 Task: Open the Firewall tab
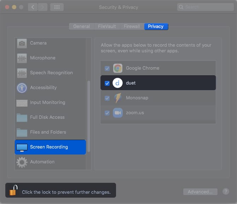[132, 27]
